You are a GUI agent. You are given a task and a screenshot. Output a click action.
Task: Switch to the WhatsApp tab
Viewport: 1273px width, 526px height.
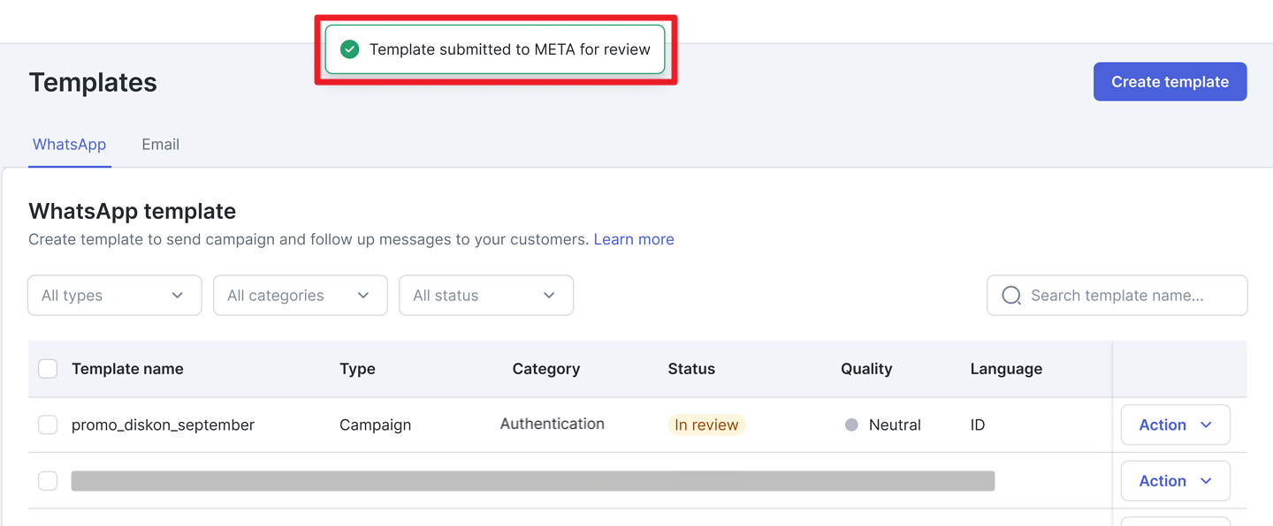click(69, 145)
